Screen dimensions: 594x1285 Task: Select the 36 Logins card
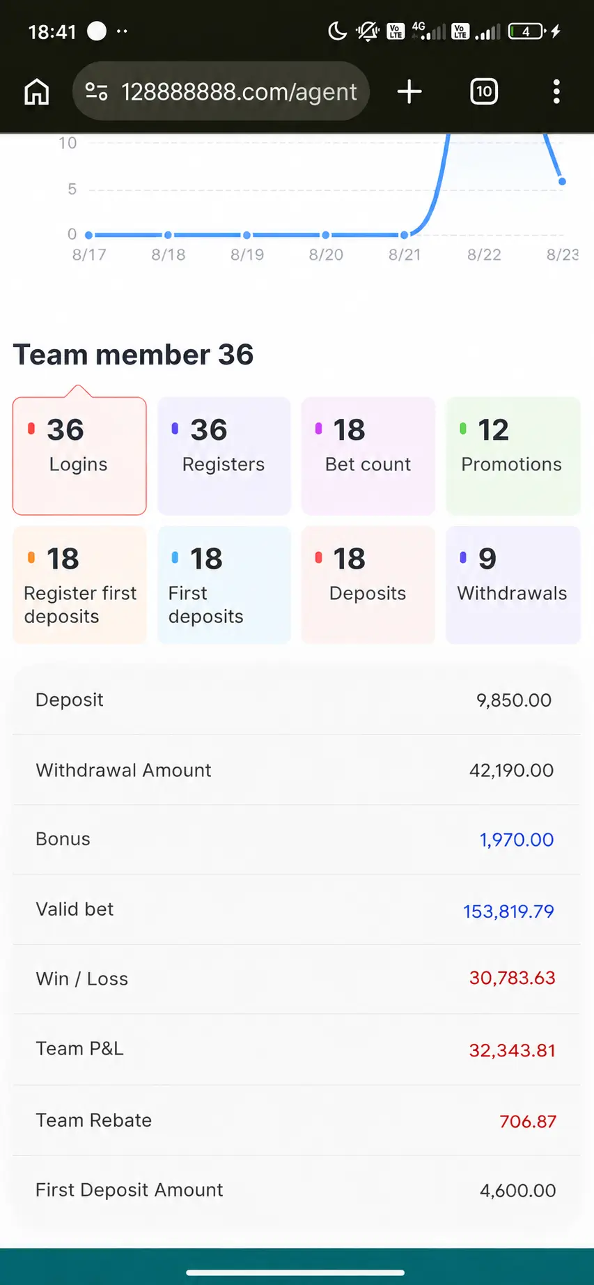[x=79, y=456]
